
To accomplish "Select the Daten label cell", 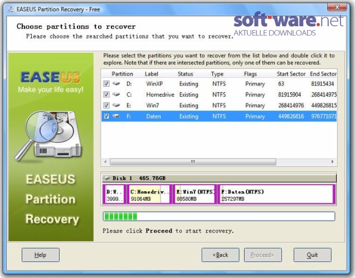I will [153, 116].
